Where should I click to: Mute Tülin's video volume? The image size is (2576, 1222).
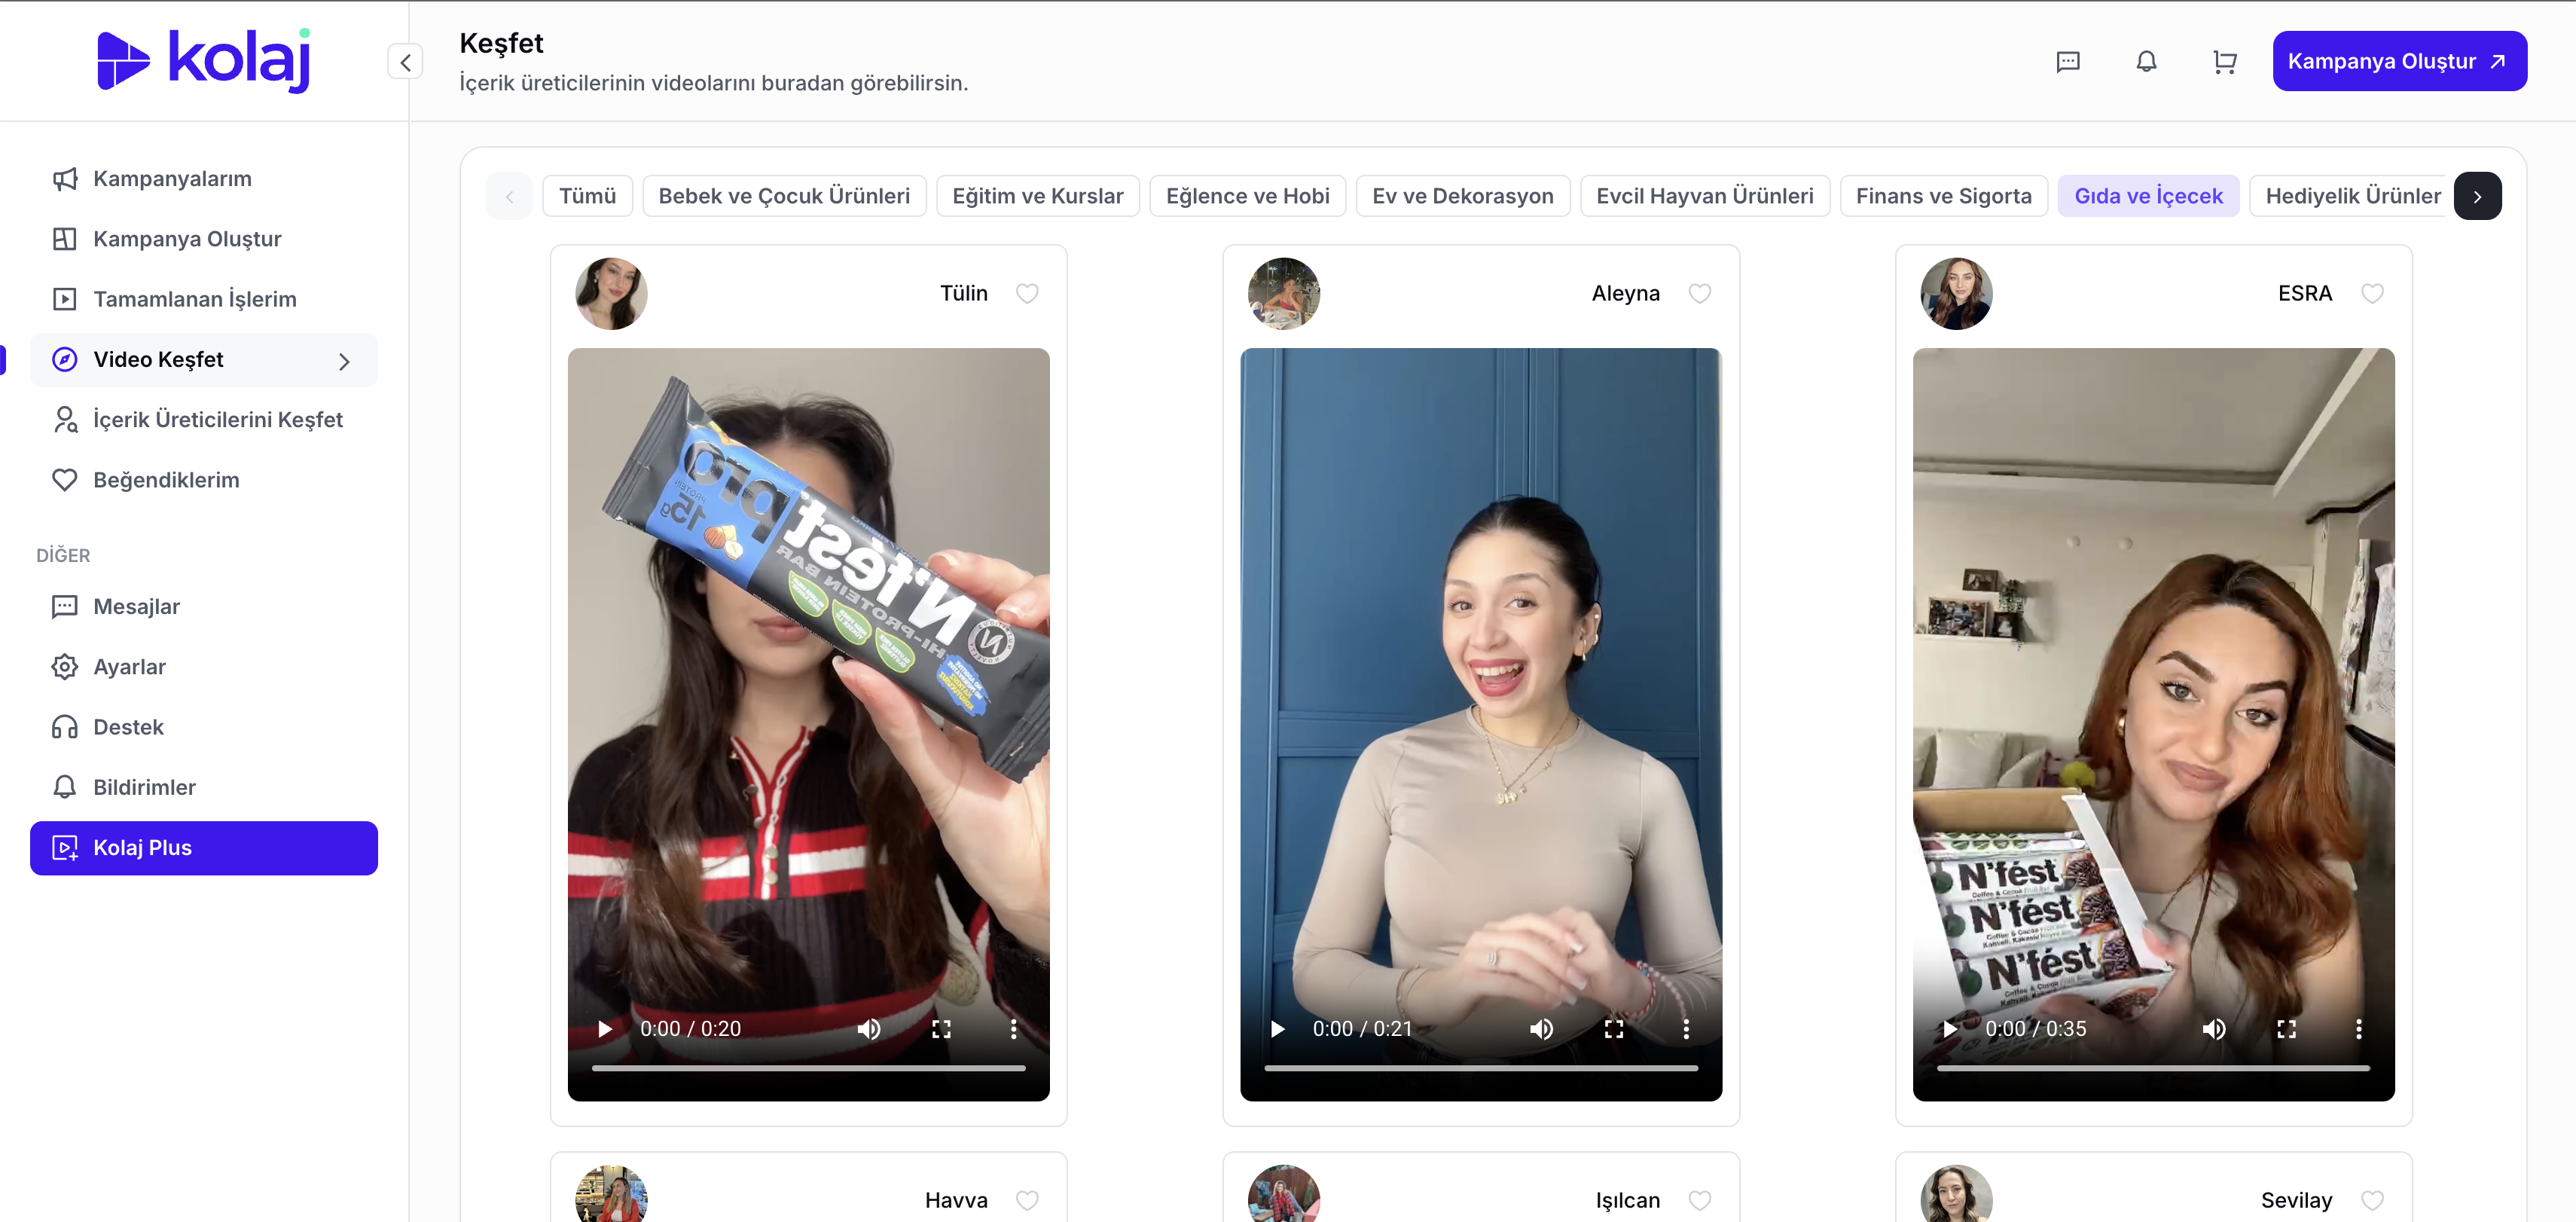click(x=869, y=1029)
